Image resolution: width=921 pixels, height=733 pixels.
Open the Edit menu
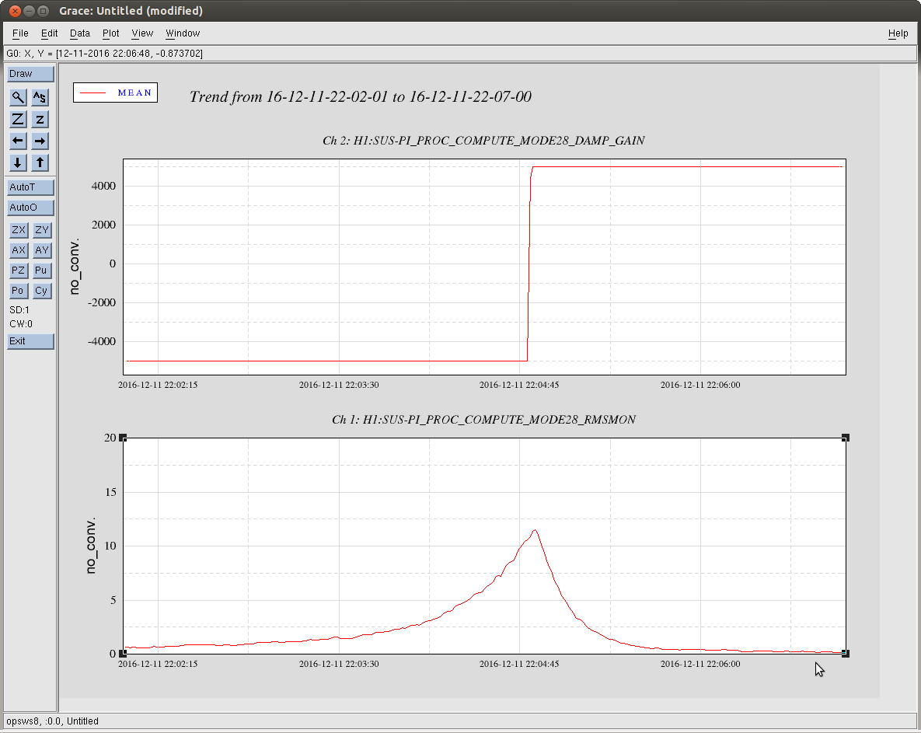pos(49,33)
